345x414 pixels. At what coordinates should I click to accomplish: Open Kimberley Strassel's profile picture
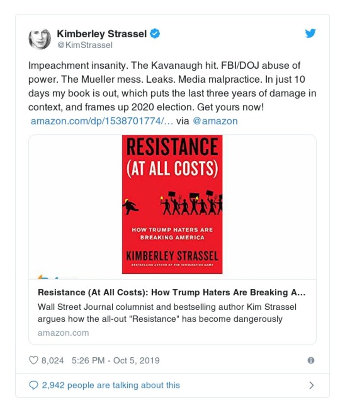[40, 39]
